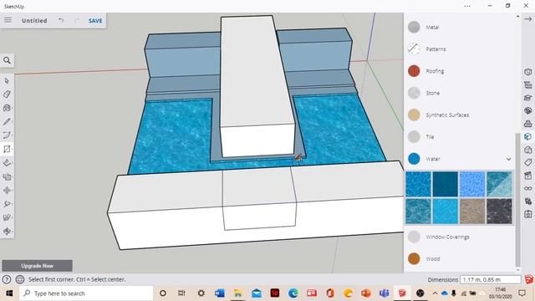Click the taskbar search box
The image size is (535, 301).
click(x=86, y=293)
